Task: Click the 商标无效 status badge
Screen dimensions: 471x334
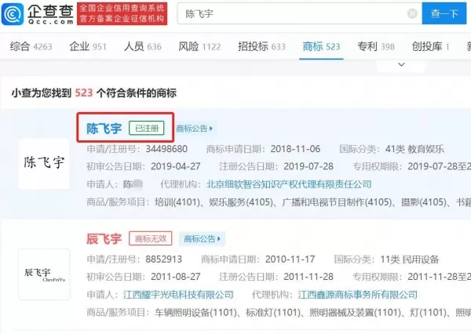Action: 151,238
